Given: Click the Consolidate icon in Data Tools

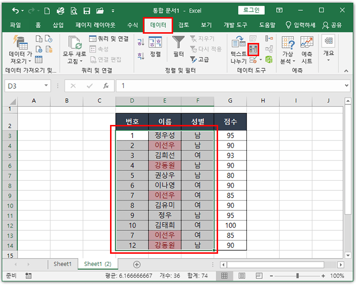Looking at the screenshot, I should (x=269, y=39).
